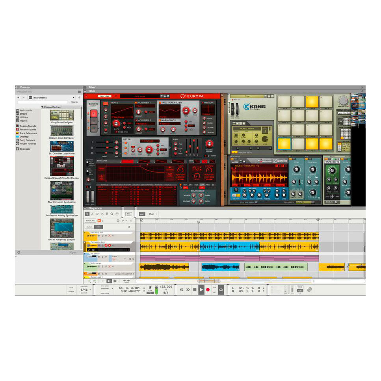This screenshot has height=381, width=381.
Task: Select the Mute tool in sequencer toolbar
Action: coord(107,214)
